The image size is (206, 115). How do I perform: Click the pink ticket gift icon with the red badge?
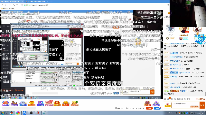coord(49,103)
